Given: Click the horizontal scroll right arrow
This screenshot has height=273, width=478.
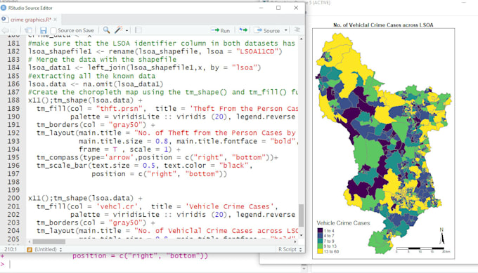Looking at the screenshot, I should (x=295, y=241).
